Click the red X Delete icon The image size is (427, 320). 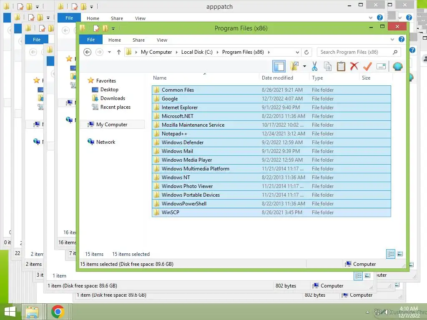click(354, 66)
